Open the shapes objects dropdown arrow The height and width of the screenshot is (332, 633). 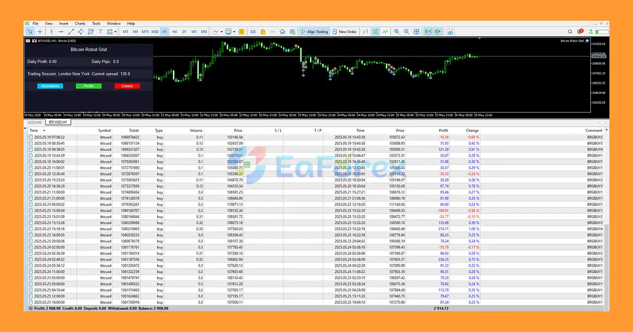116,32
